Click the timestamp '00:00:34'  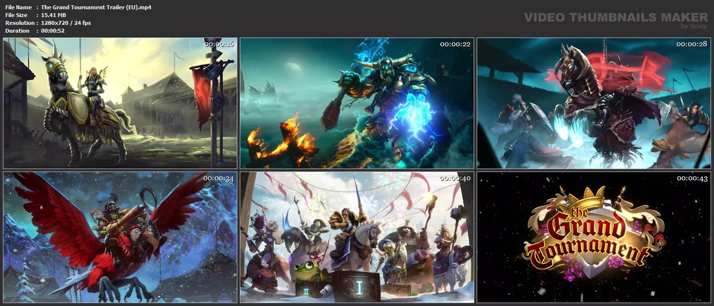click(219, 179)
